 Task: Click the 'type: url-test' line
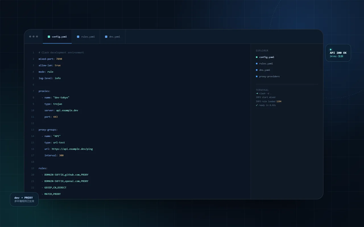[55, 142]
